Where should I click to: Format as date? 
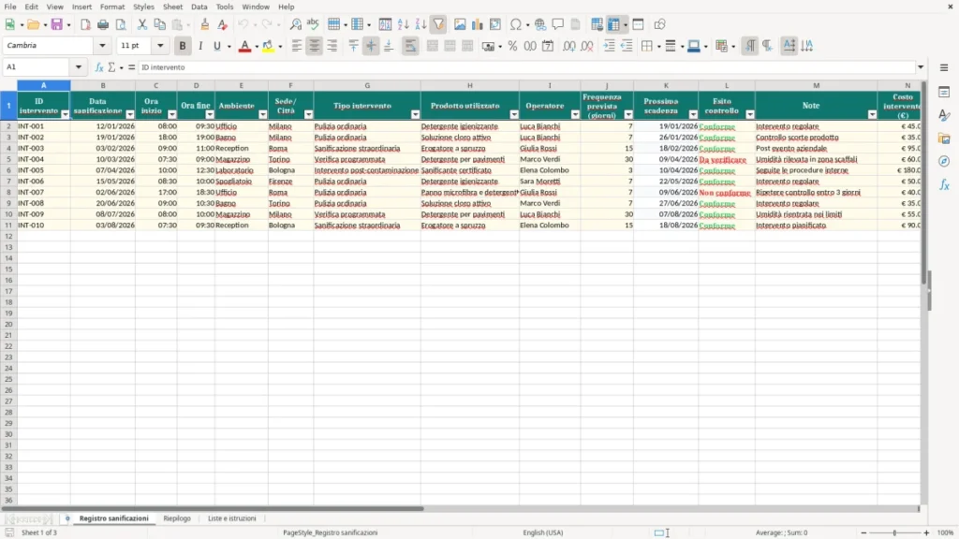(548, 46)
